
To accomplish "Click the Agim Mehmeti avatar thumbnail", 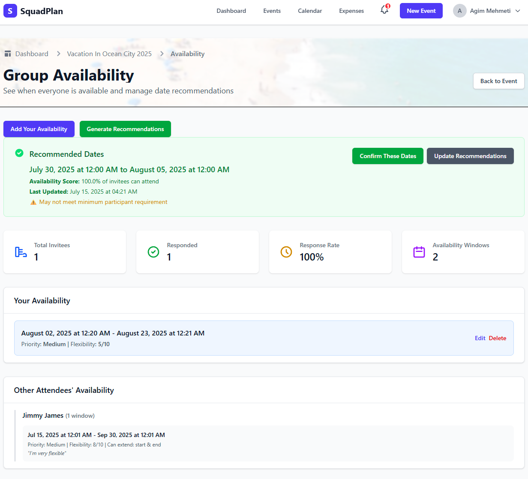I will coord(459,11).
